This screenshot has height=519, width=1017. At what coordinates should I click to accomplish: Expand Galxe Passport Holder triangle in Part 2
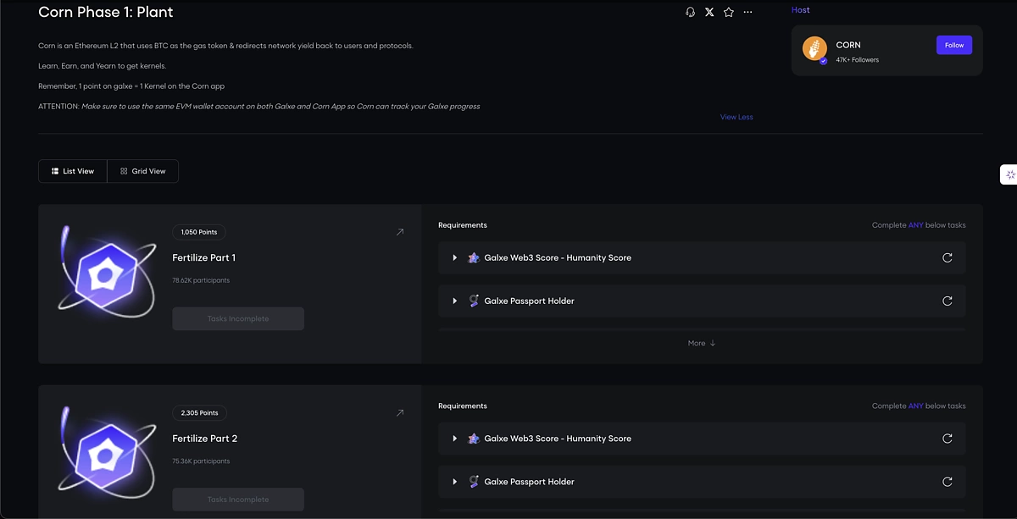455,482
